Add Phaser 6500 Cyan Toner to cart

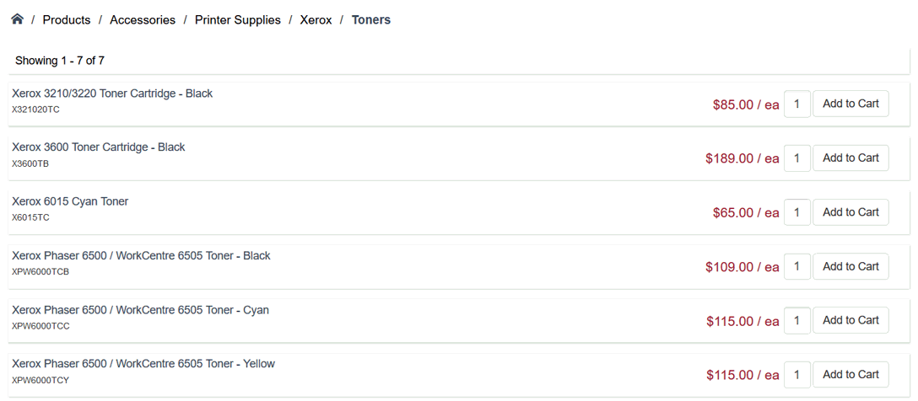click(850, 320)
